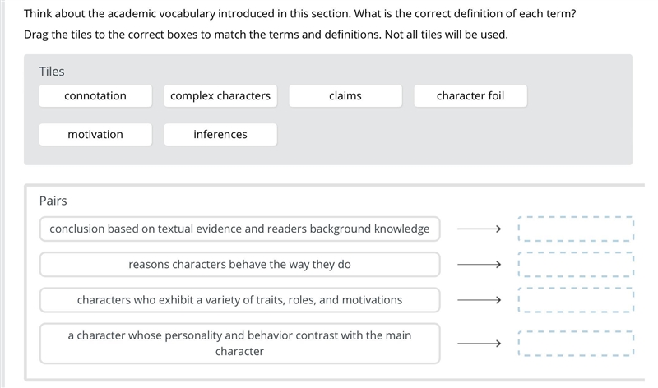Screen dimensions: 658x388
Task: Click empty answer box for contrasting character
Action: tap(576, 344)
